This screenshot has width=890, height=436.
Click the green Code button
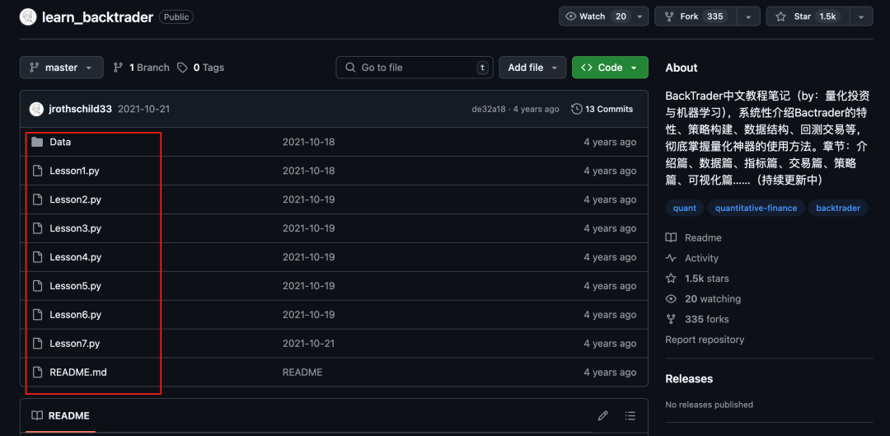point(610,68)
